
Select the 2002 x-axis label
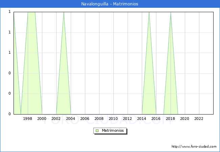pyautogui.click(x=56, y=119)
